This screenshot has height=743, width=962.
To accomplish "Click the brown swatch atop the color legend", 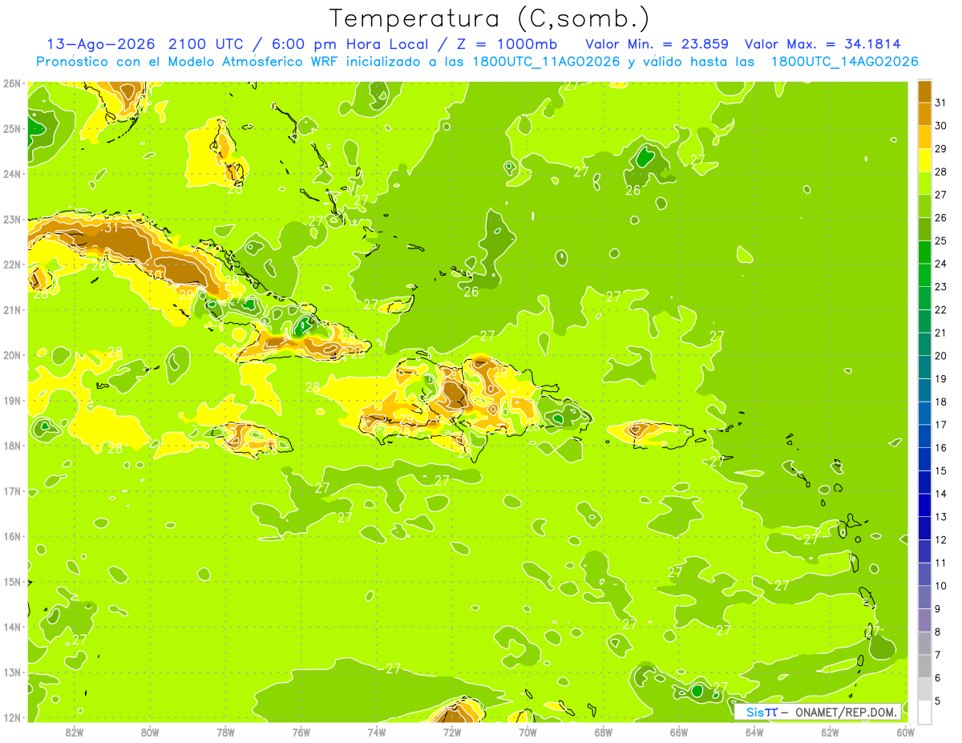I will (x=924, y=91).
